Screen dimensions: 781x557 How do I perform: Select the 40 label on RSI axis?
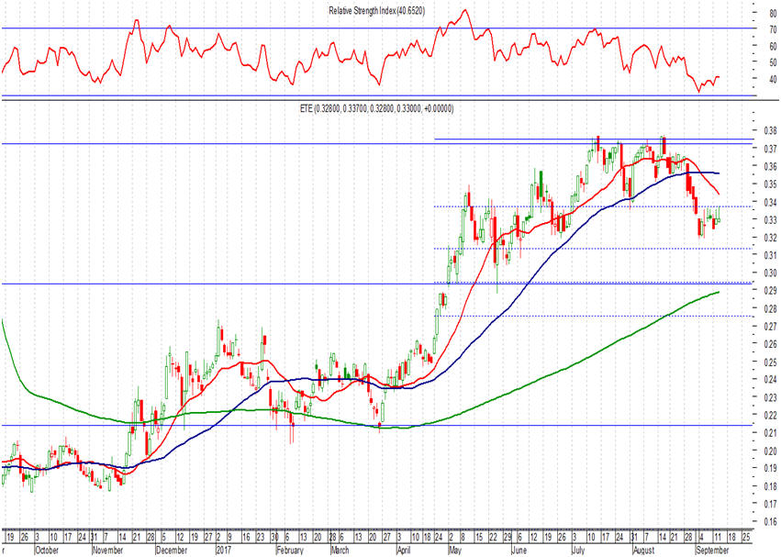[773, 79]
